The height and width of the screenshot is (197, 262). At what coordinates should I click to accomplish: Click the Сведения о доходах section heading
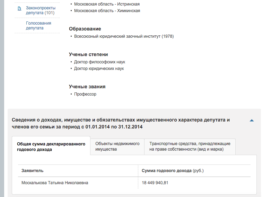click(121, 123)
